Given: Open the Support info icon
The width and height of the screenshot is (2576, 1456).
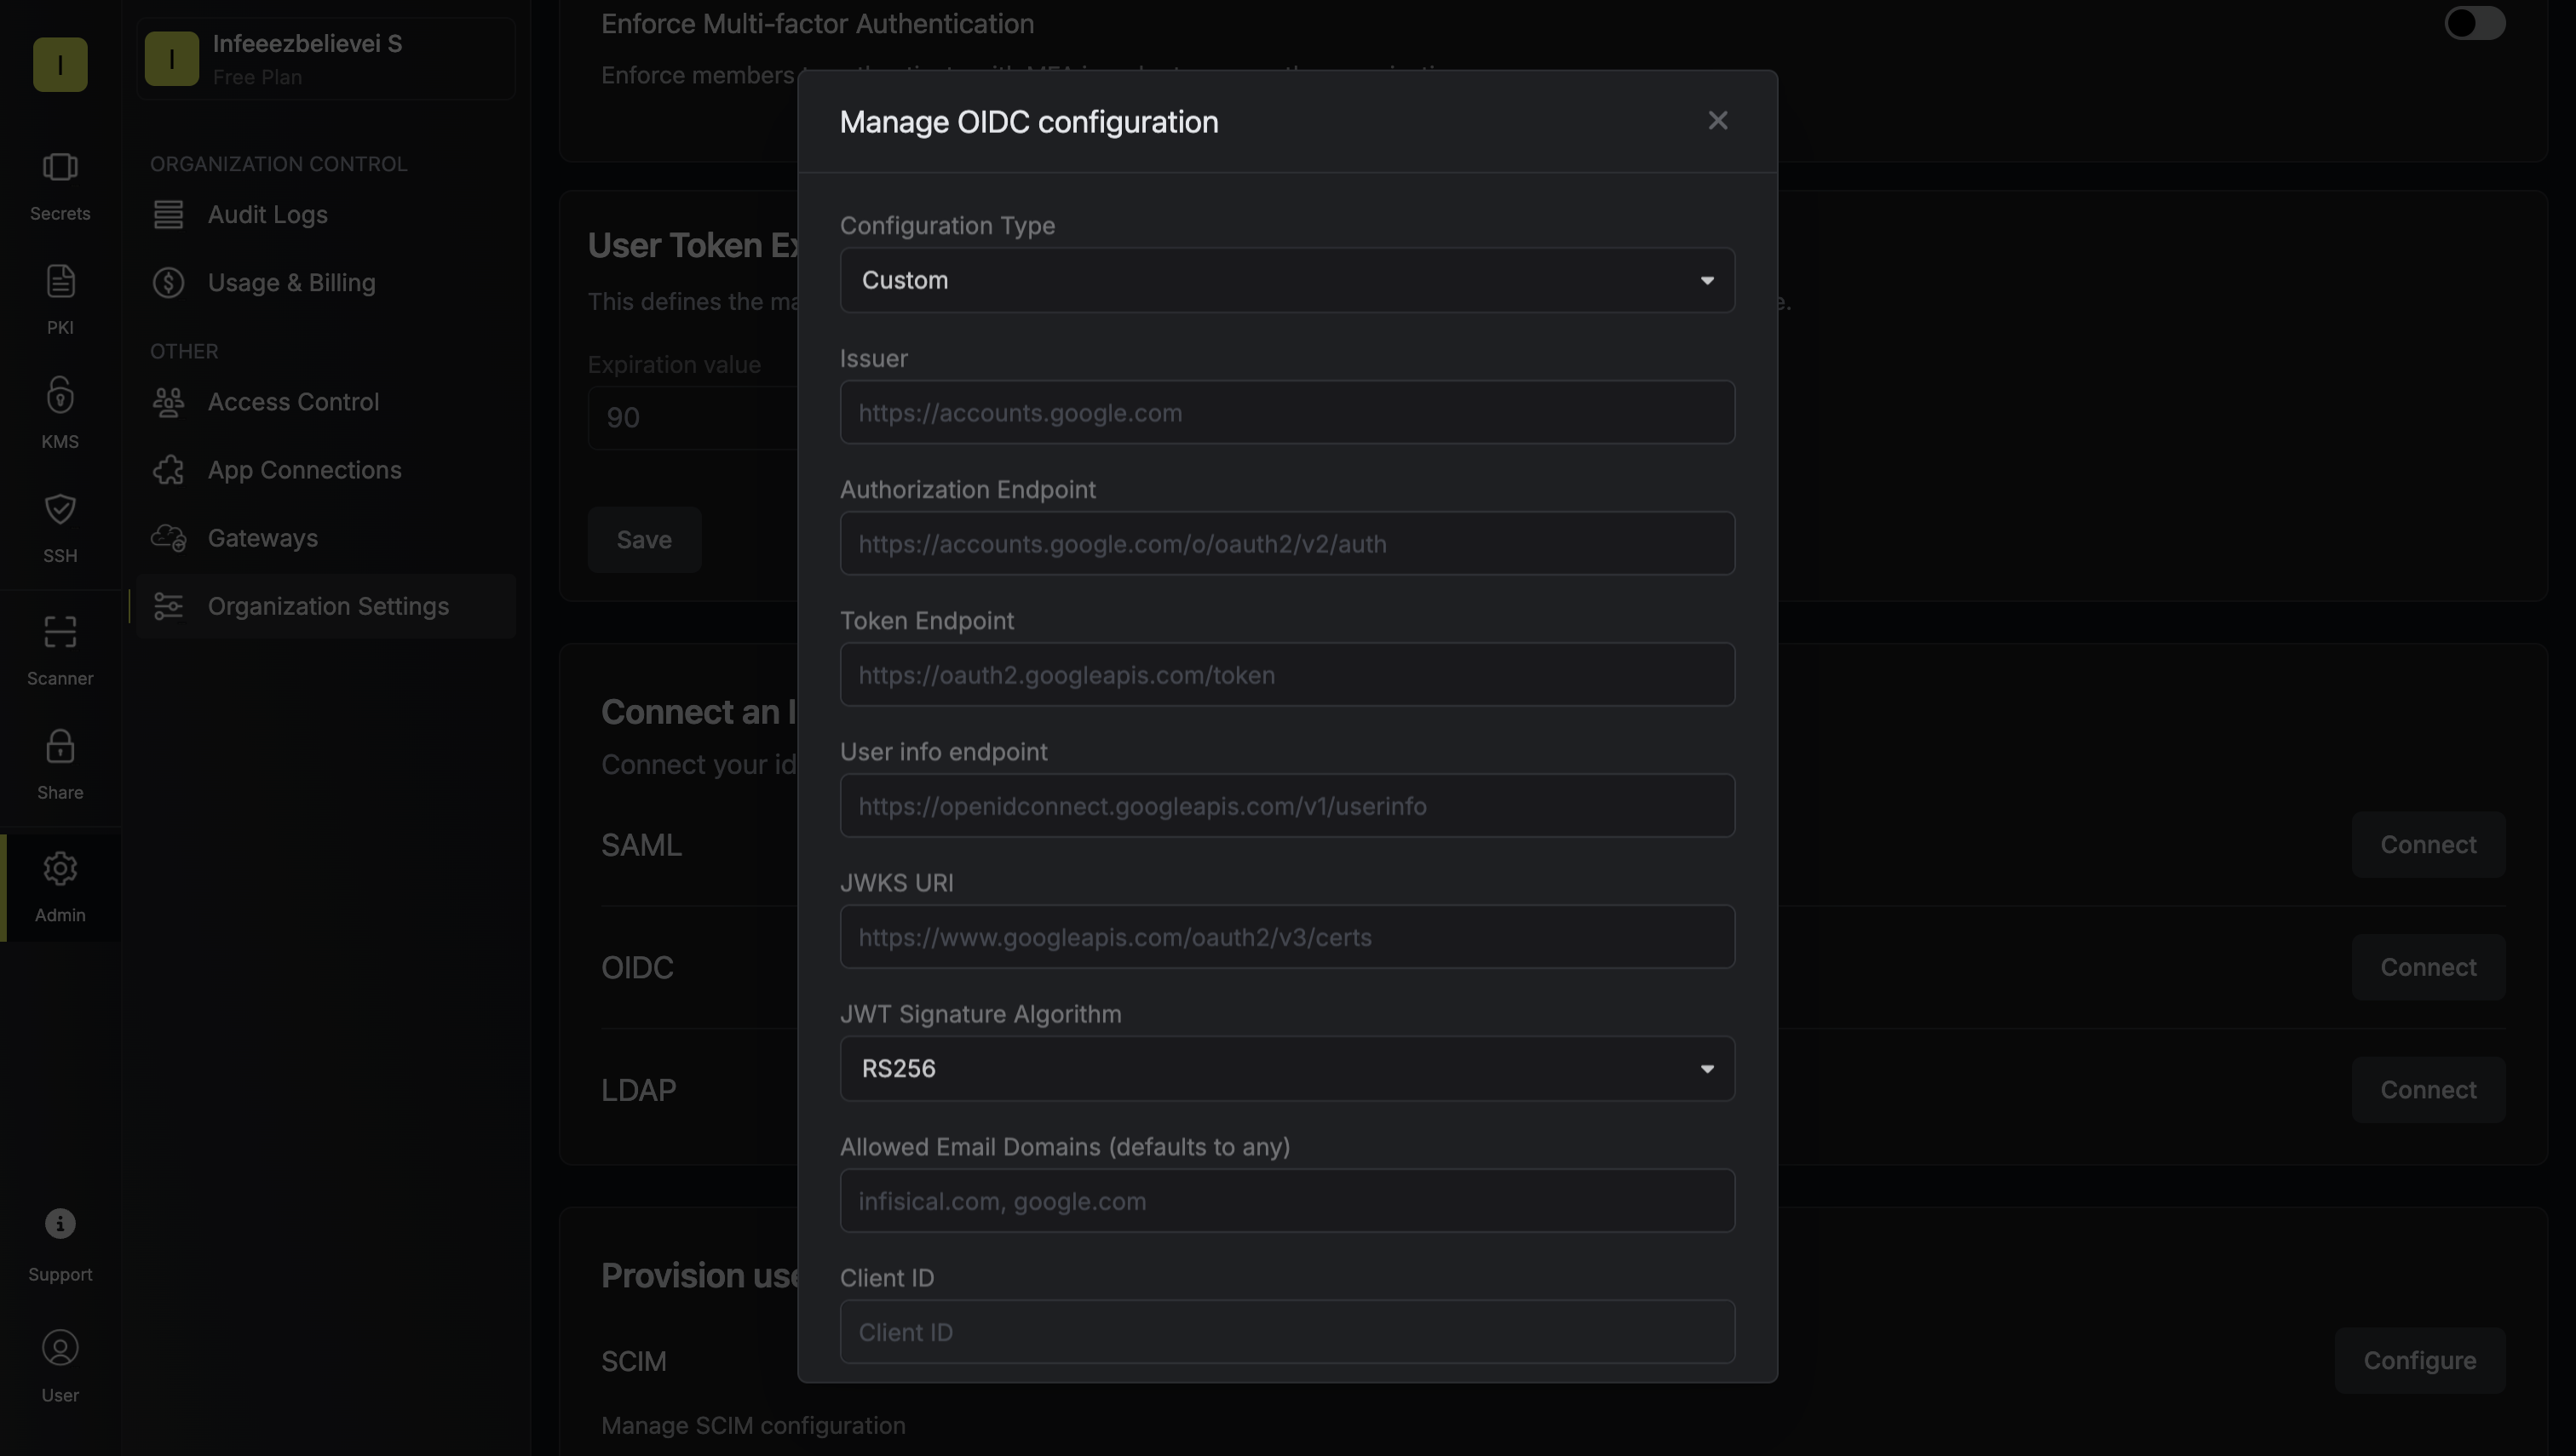Looking at the screenshot, I should (60, 1223).
